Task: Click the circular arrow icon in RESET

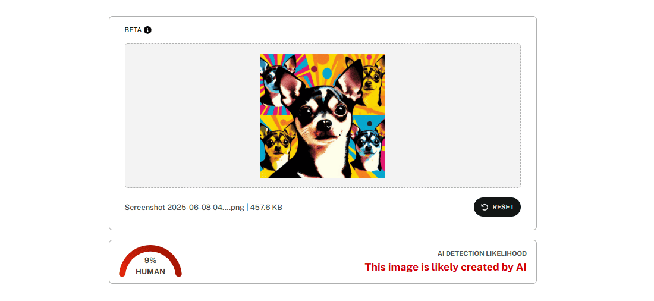Action: pyautogui.click(x=485, y=207)
